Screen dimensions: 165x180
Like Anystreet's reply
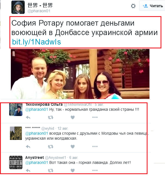pos(73,171)
